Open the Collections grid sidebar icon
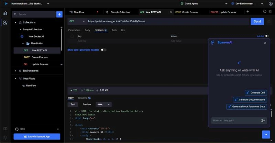The height and width of the screenshot is (143, 275). [x=5, y=22]
